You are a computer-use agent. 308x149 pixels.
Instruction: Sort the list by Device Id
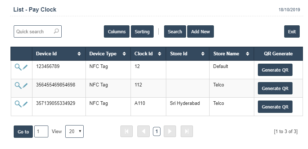click(79, 54)
